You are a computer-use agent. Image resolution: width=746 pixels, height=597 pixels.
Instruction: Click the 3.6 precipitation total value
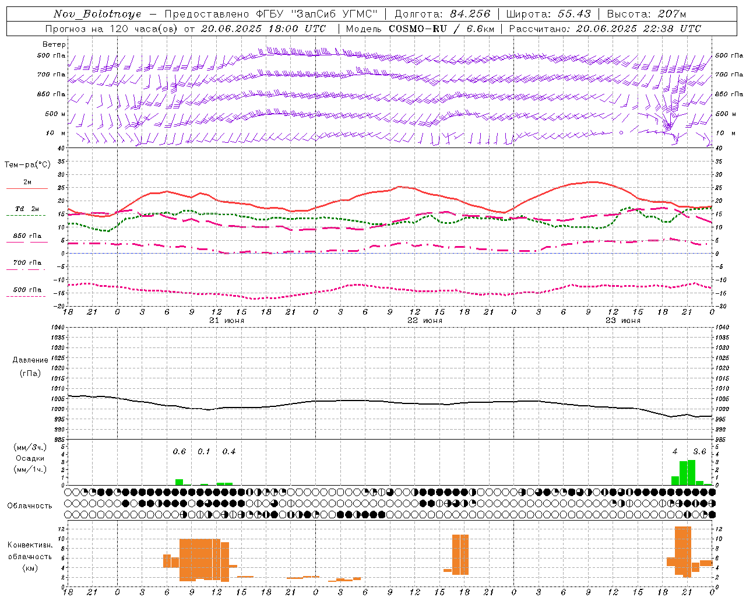[699, 452]
